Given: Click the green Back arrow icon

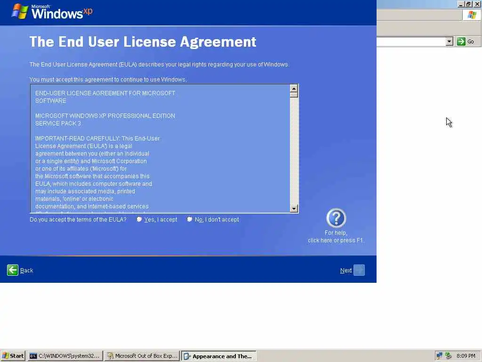Looking at the screenshot, I should pyautogui.click(x=13, y=270).
